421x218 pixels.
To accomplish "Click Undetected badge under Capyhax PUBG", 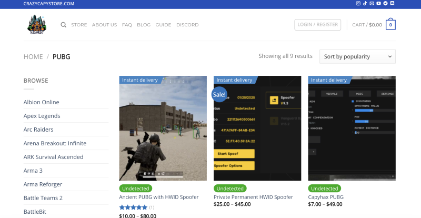I will [x=325, y=189].
